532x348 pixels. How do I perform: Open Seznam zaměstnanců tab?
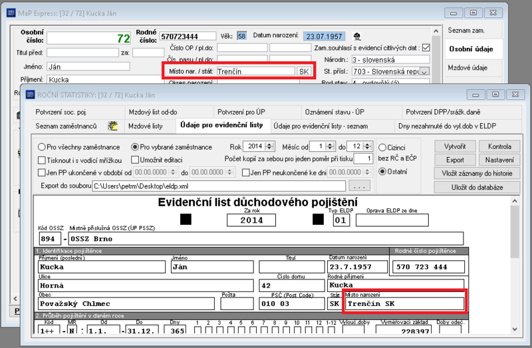(78, 126)
